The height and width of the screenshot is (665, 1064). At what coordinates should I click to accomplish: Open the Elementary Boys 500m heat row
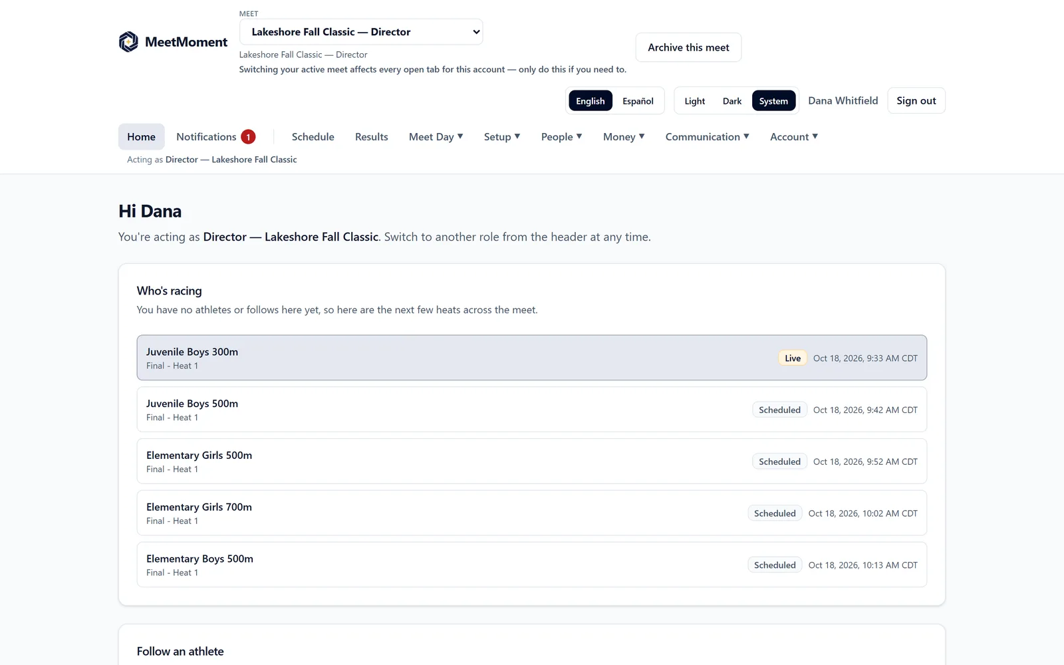point(532,565)
